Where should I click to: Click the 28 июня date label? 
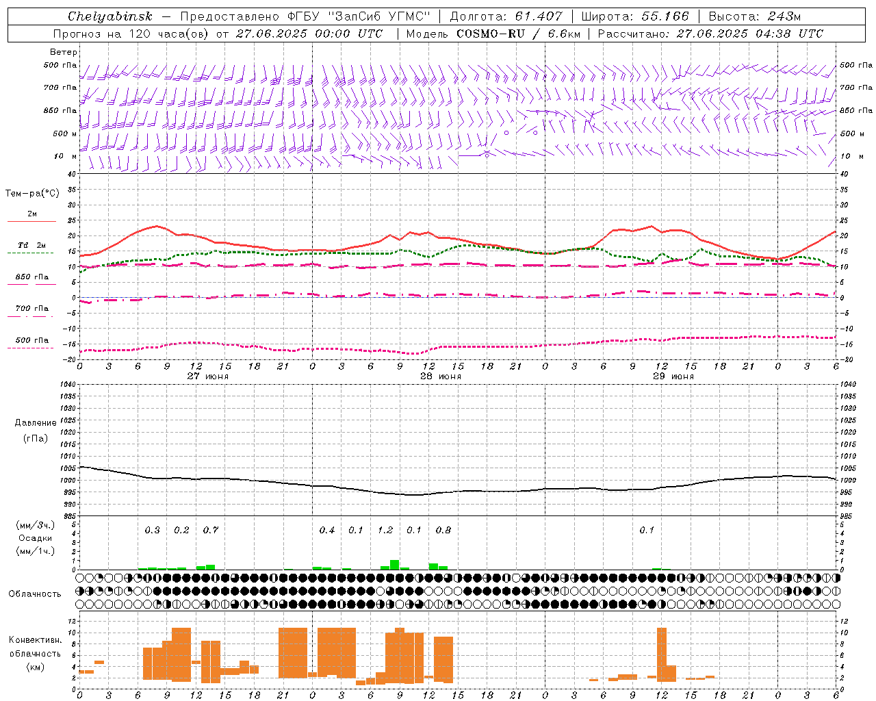tap(441, 377)
